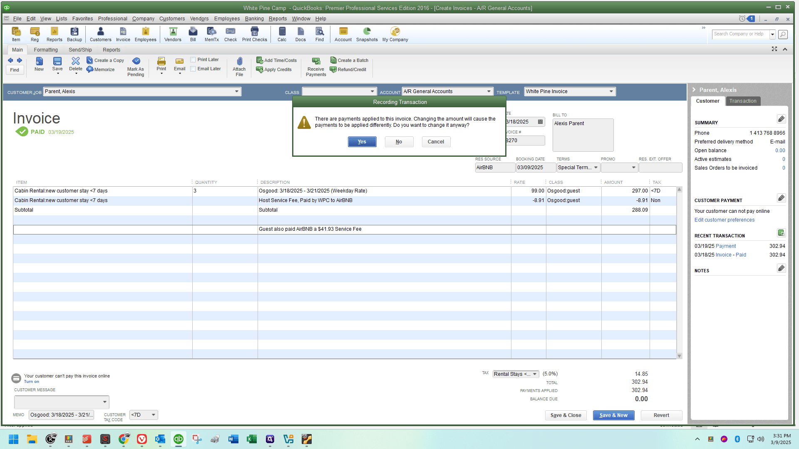
Task: Click the RES SOURCE field showing AirBNB
Action: tap(495, 168)
